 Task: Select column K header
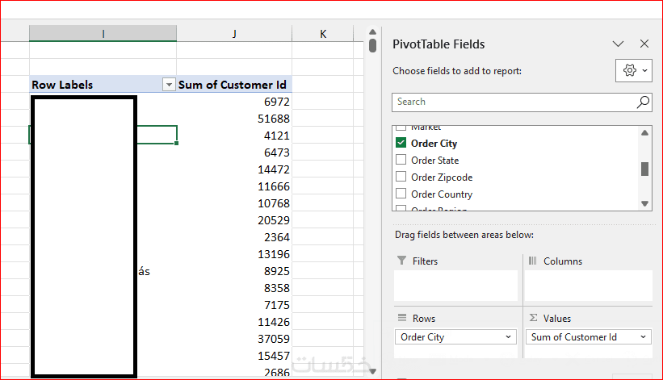coord(323,33)
